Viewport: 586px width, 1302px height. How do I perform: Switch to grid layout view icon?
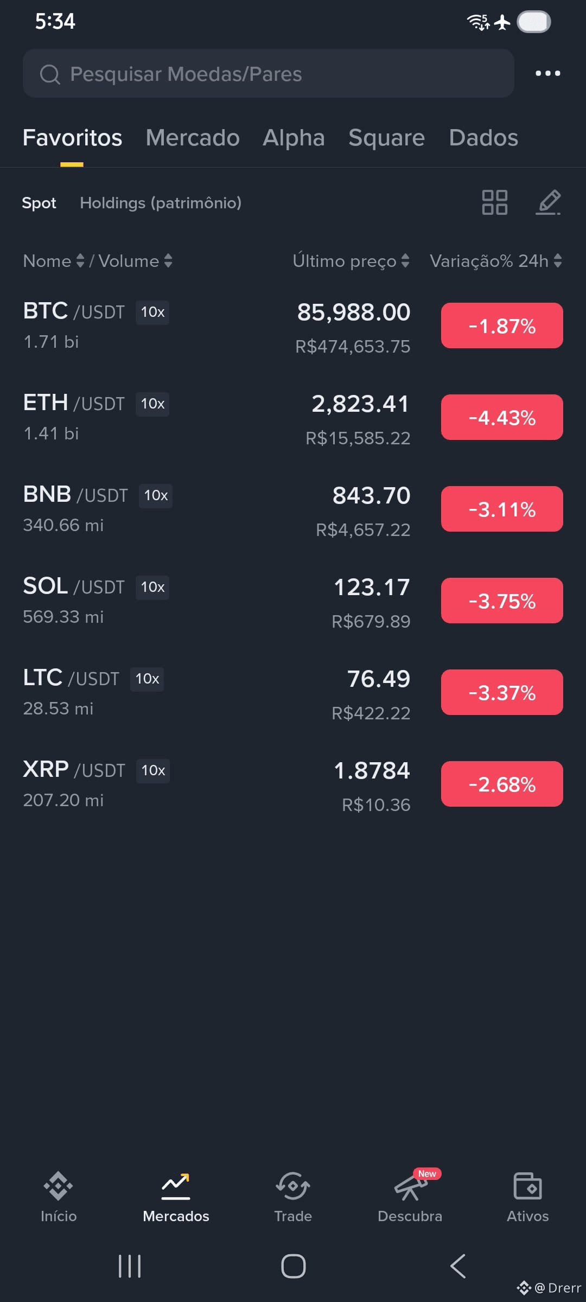click(494, 202)
